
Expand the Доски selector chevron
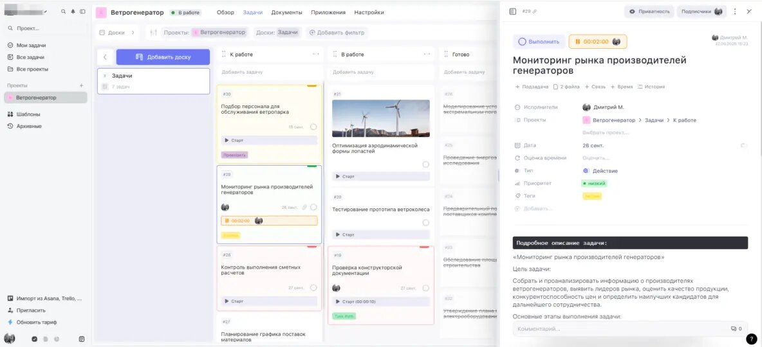tap(133, 33)
